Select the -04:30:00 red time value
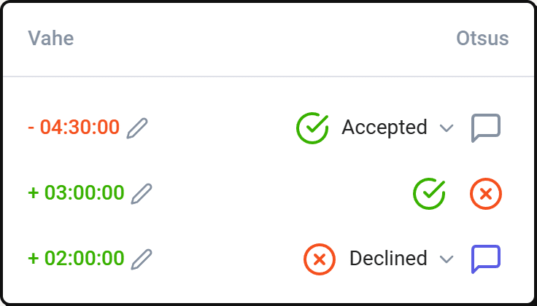 [74, 127]
